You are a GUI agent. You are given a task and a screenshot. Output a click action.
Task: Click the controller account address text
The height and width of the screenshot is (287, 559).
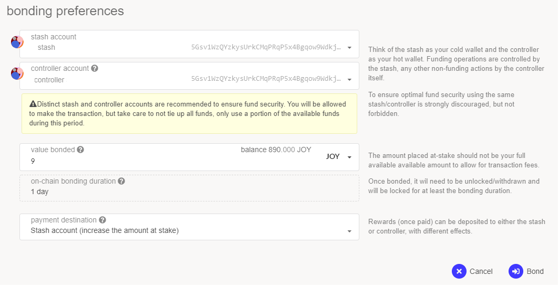(266, 80)
